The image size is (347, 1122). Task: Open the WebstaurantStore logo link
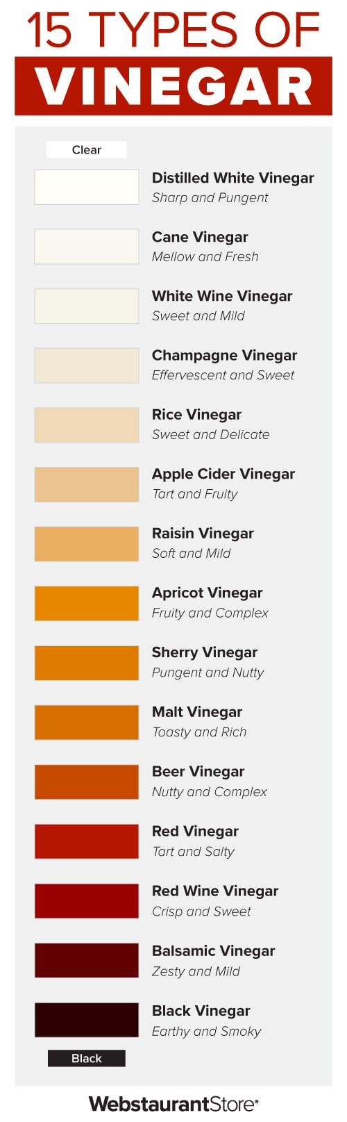click(173, 1103)
